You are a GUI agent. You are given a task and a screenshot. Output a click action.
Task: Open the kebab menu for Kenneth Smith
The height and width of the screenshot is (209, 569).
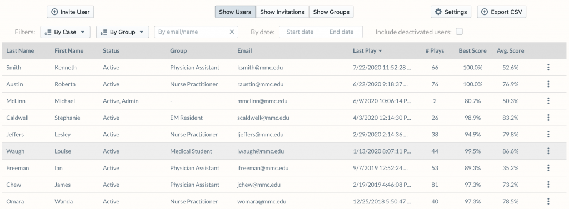tap(548, 68)
